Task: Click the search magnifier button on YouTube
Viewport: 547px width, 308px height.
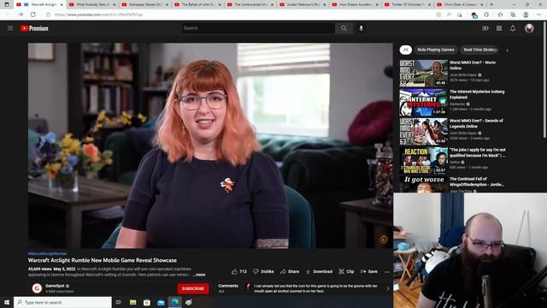Action: tap(344, 28)
